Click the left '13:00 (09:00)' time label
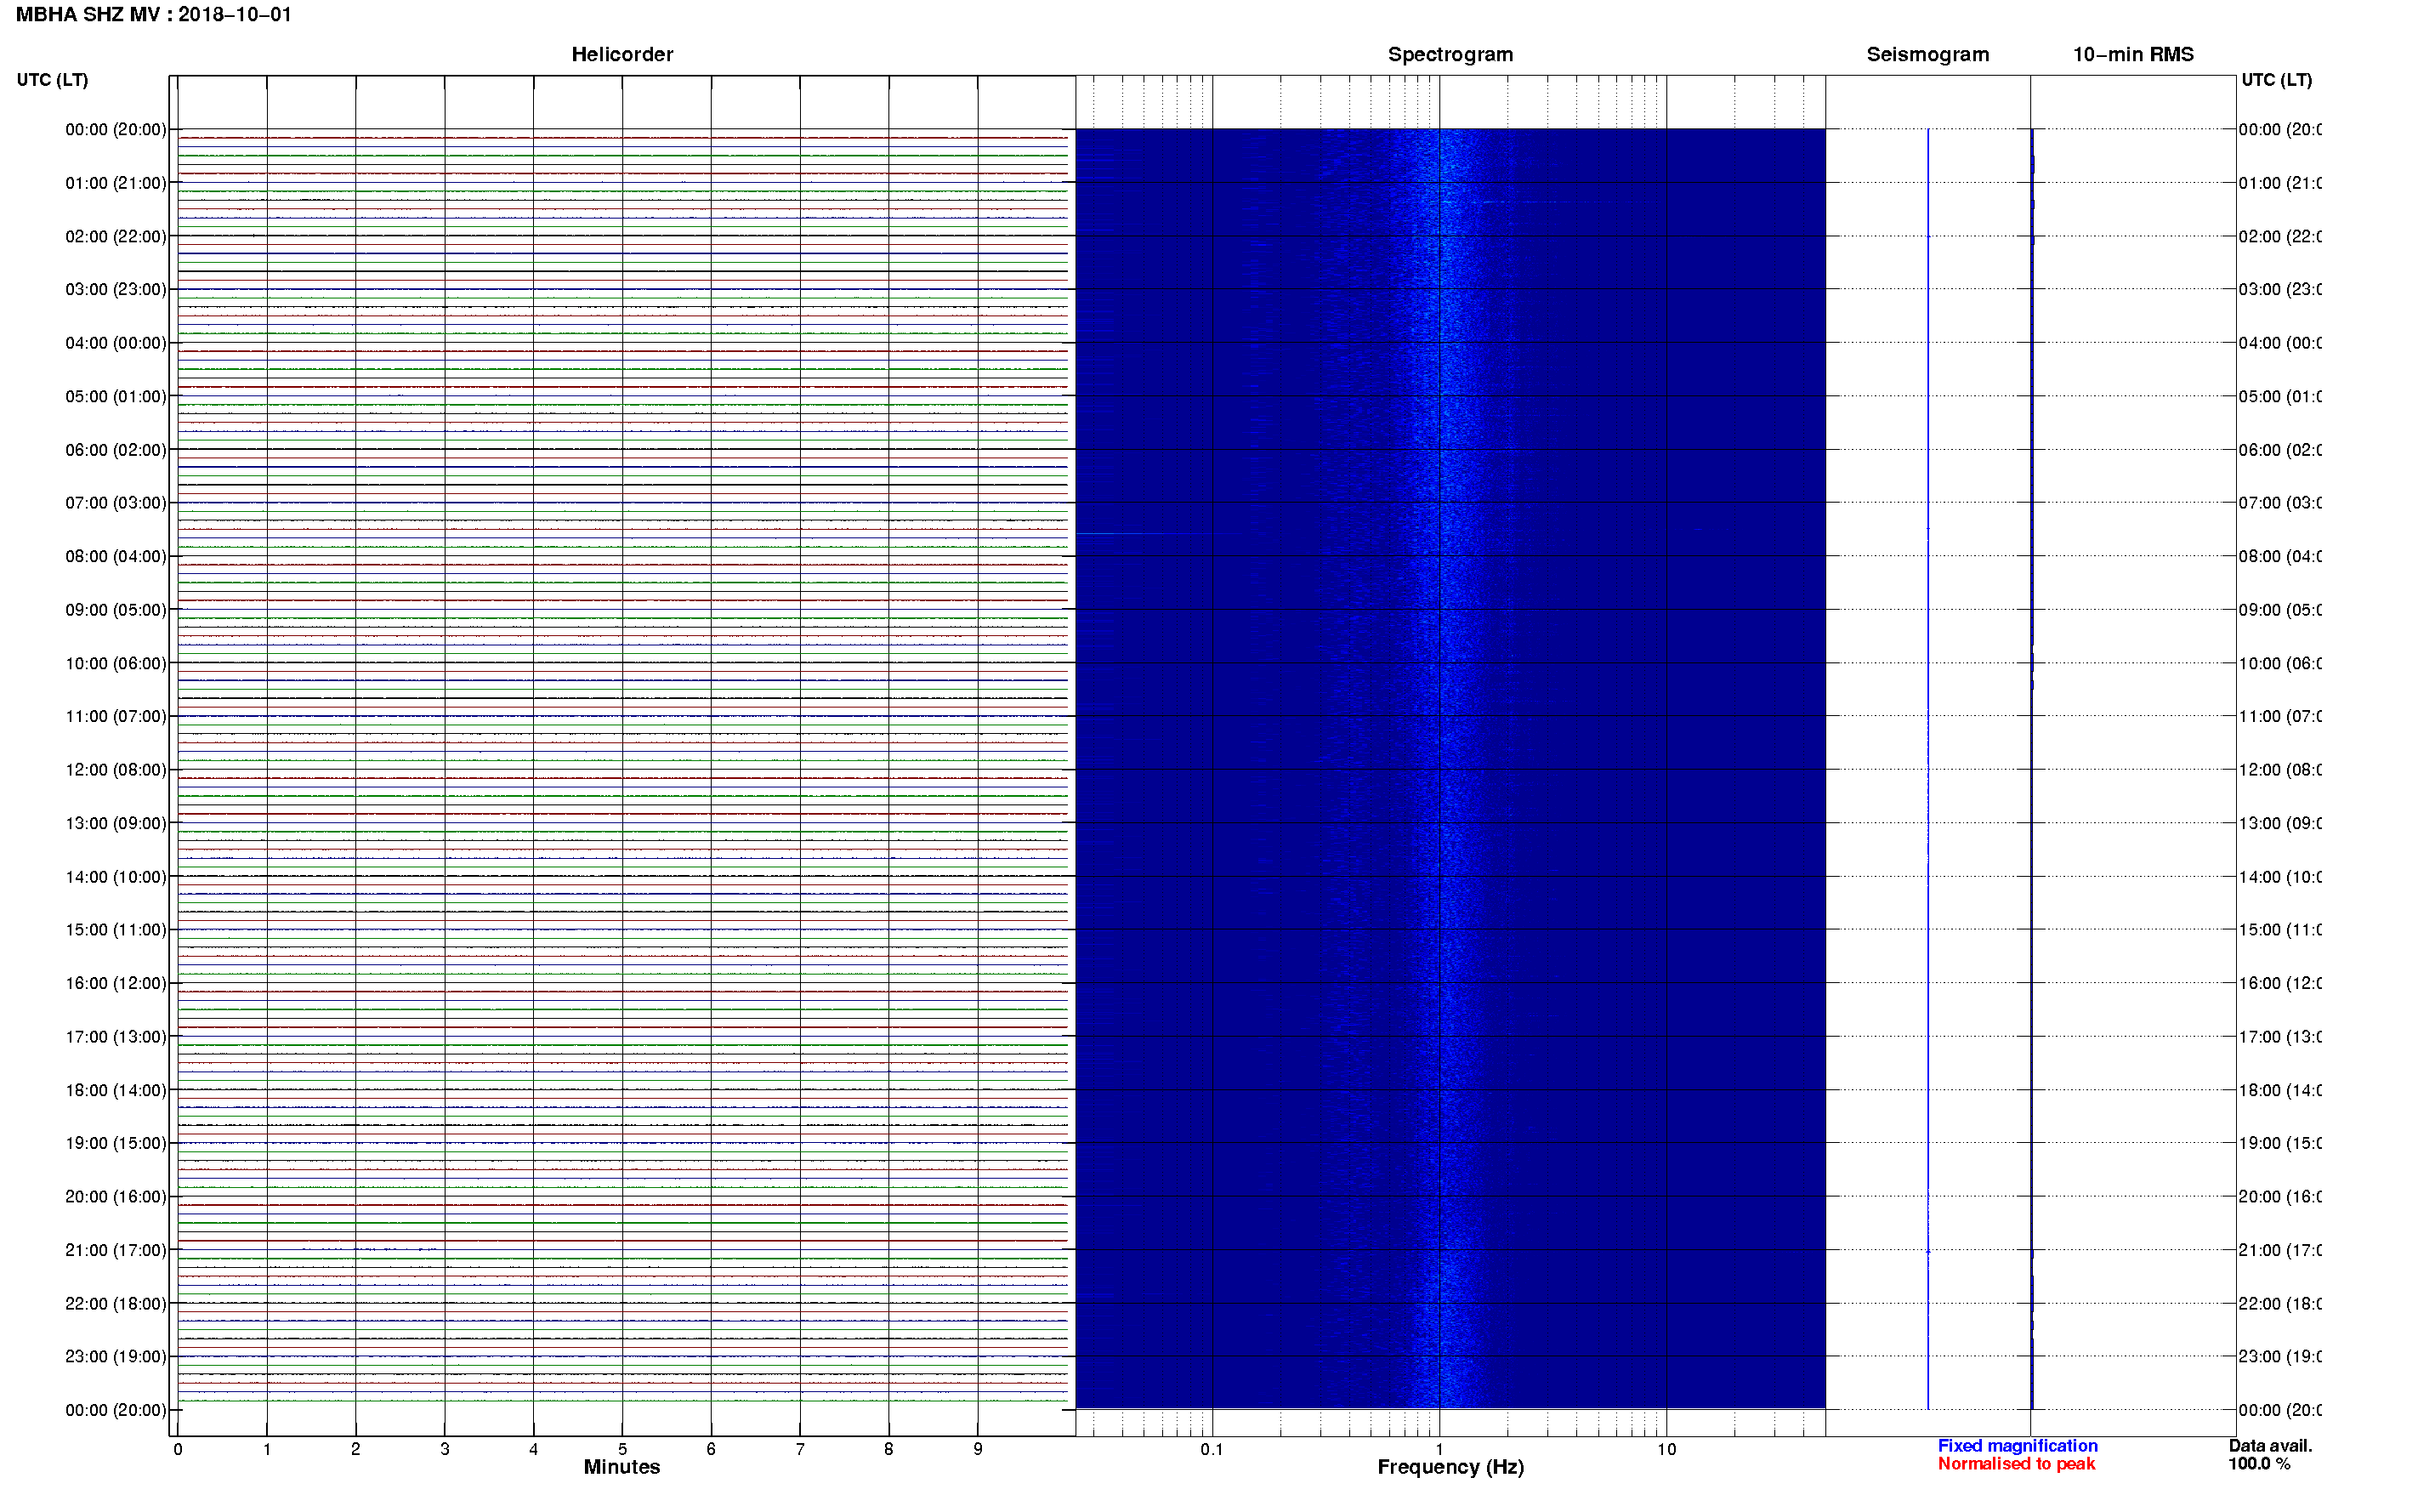This screenshot has height=1512, width=2418. point(116,824)
